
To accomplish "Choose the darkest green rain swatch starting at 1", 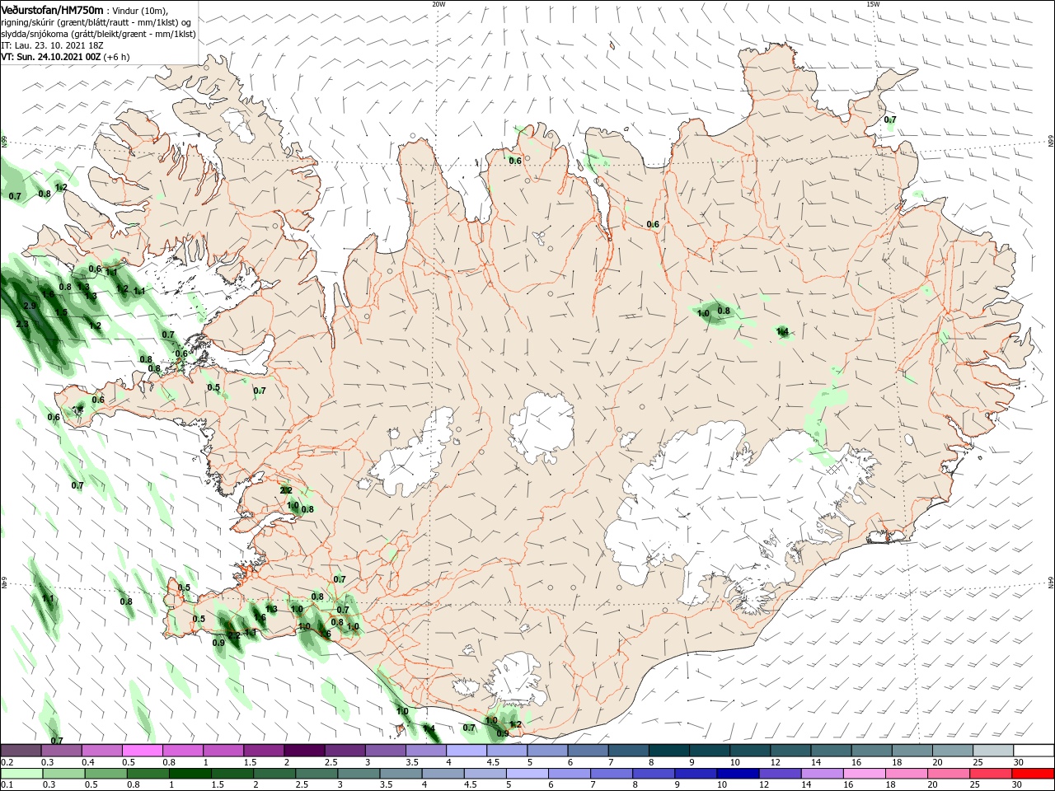I will click(x=190, y=774).
